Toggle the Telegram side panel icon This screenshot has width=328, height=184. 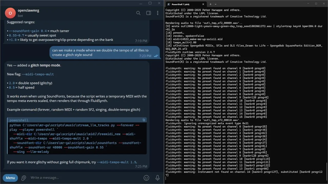tap(148, 13)
